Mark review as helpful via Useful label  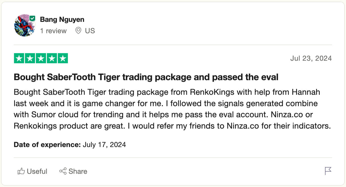[37, 171]
